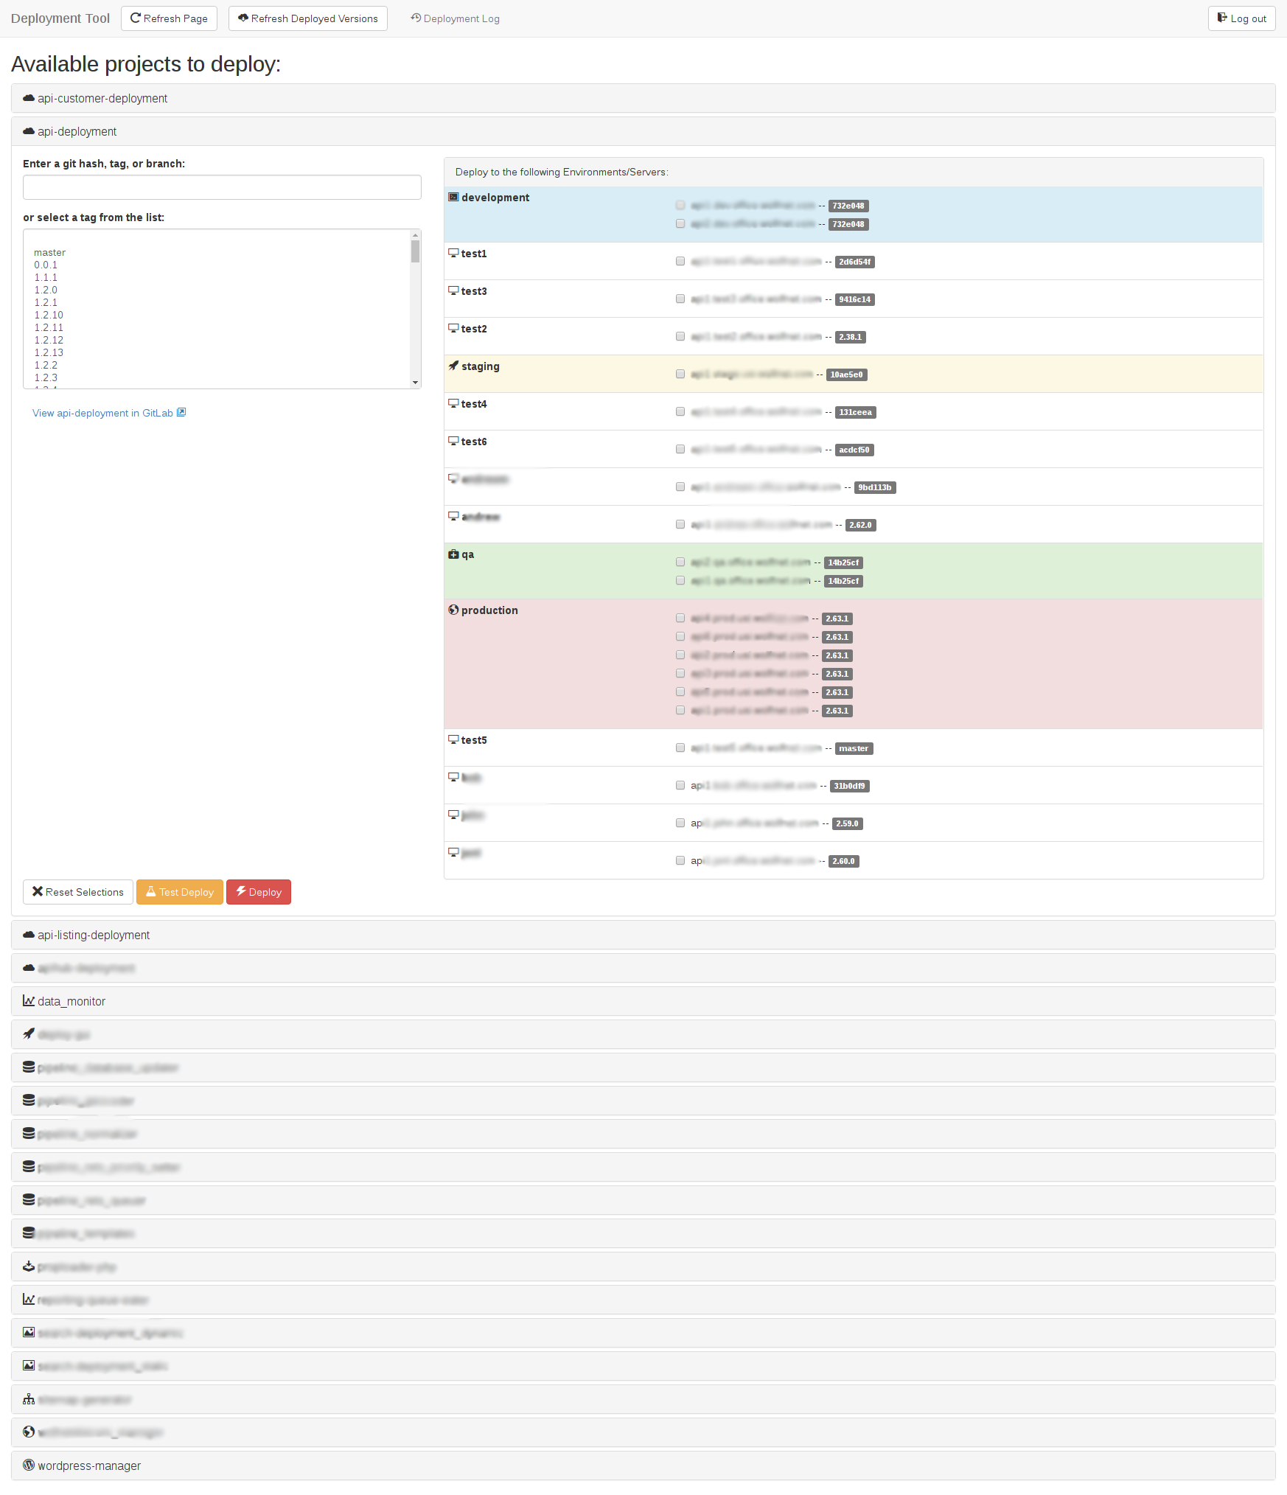Viewport: 1287px width, 1495px height.
Task: Click the tag list scroll down arrow
Action: [x=415, y=383]
